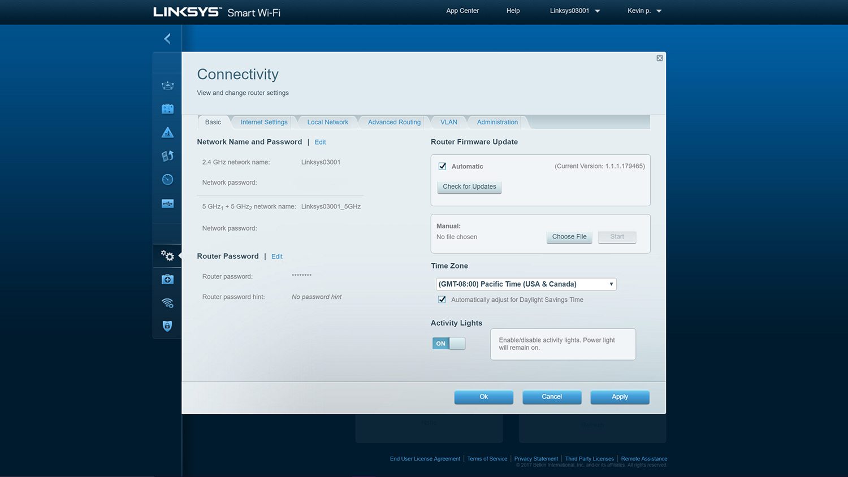The image size is (848, 477).
Task: Open Guest Access sidebar icon
Action: [x=167, y=109]
